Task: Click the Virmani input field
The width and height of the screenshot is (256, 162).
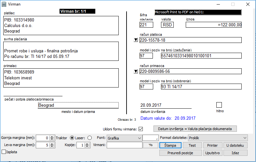Action: tap(124, 145)
